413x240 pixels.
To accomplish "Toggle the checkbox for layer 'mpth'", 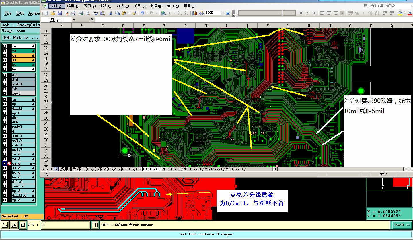I will 5,113.
